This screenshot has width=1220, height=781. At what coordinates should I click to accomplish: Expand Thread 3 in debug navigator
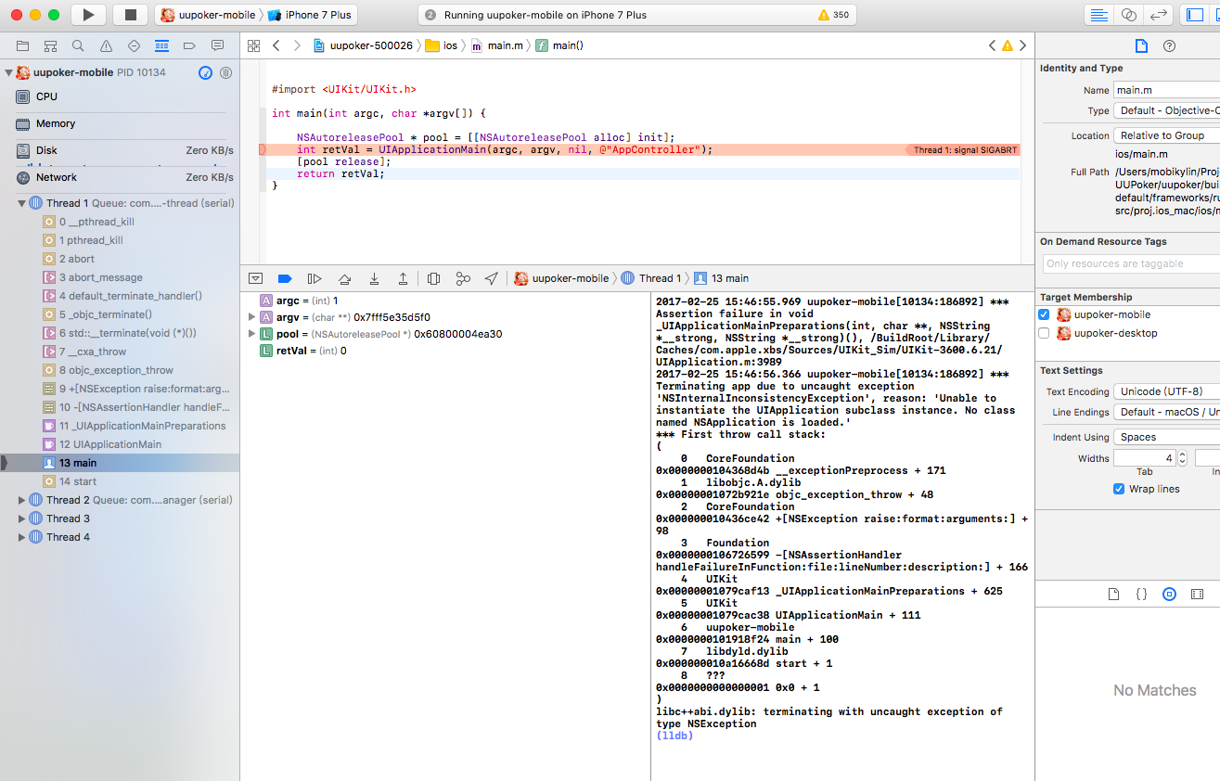22,519
